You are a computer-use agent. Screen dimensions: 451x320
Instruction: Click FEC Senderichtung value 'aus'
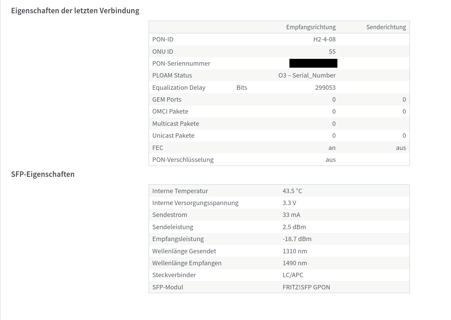tap(401, 148)
